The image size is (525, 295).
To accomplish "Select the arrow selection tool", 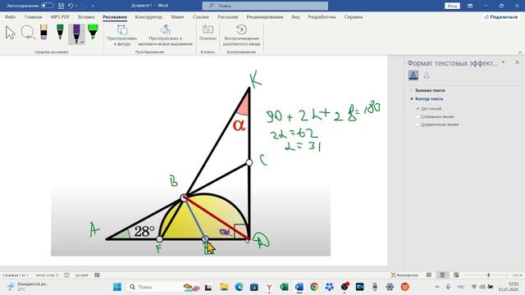I will [x=11, y=33].
